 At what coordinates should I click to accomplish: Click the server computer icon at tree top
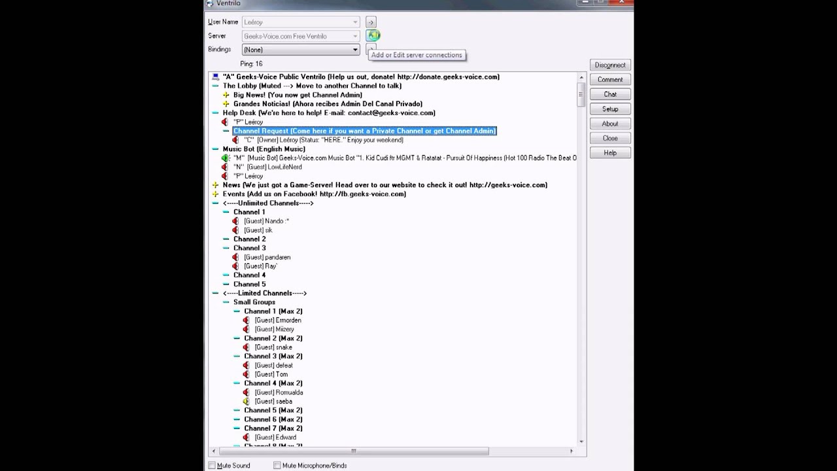click(x=215, y=77)
